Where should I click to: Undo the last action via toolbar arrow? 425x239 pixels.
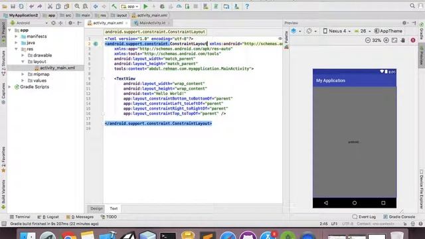coord(31,6)
